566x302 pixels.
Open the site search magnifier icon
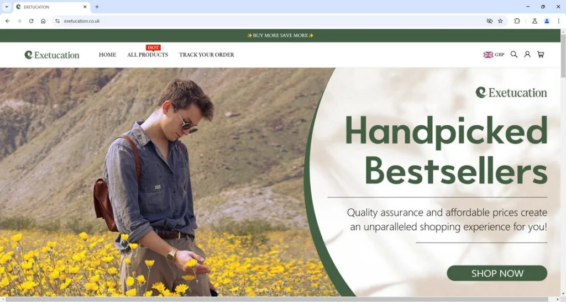pos(513,55)
